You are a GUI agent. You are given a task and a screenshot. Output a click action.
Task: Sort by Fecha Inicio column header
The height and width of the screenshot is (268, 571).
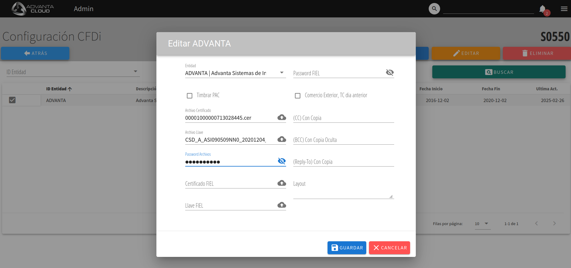pos(431,89)
